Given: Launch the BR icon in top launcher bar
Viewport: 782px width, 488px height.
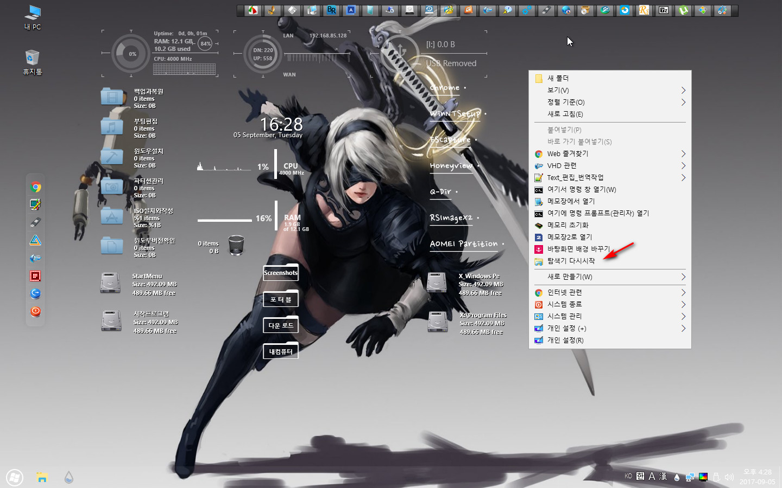Looking at the screenshot, I should point(331,10).
